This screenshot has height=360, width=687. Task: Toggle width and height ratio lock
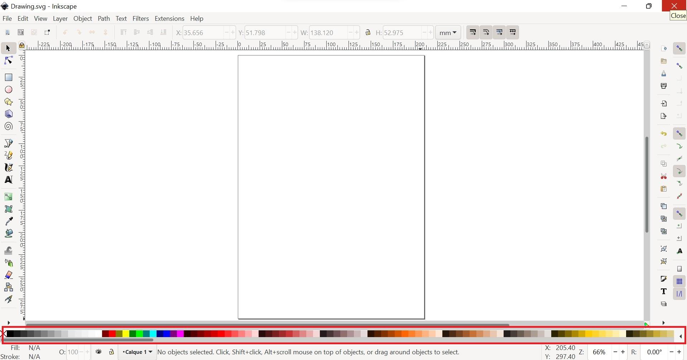pos(368,32)
